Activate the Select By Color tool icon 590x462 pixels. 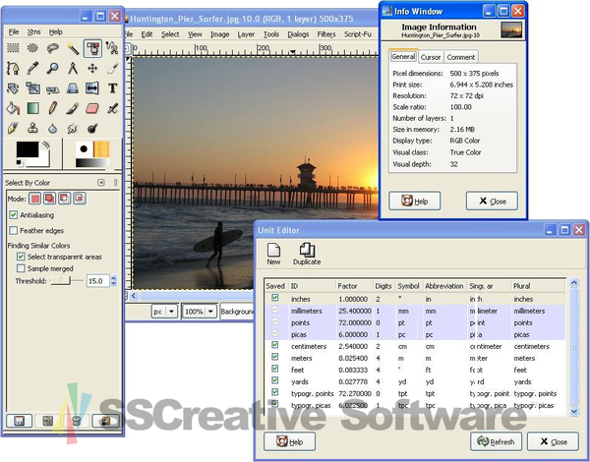pyautogui.click(x=92, y=48)
